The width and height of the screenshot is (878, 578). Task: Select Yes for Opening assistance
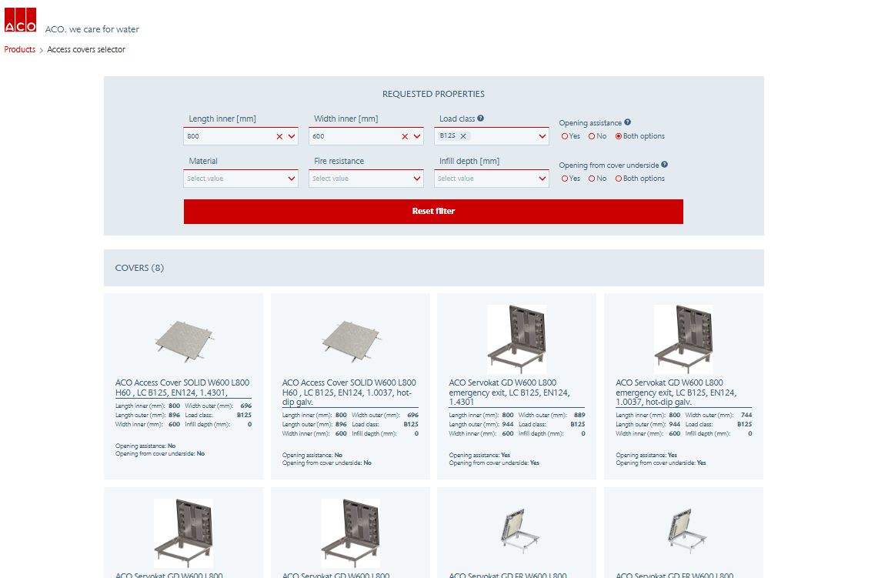point(565,136)
